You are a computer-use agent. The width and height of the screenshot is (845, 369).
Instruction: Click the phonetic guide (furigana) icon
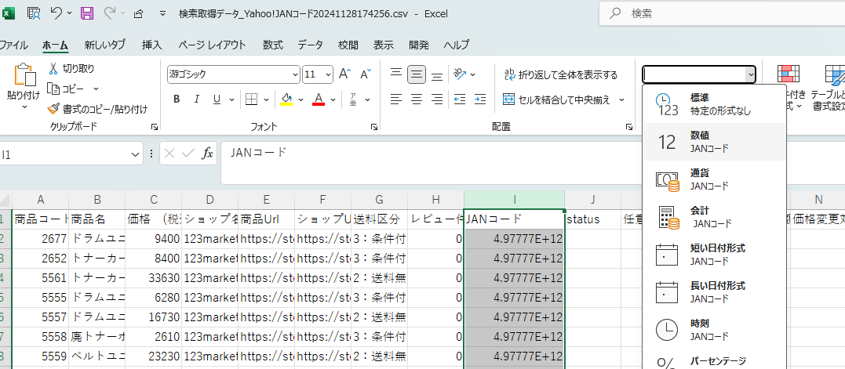354,99
